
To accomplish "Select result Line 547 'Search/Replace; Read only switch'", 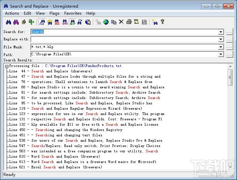I will pos(85,146).
